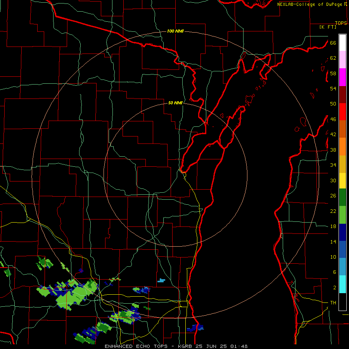The image size is (349, 349).
Task: Click the light pink legend swatch
Action: (x=342, y=59)
